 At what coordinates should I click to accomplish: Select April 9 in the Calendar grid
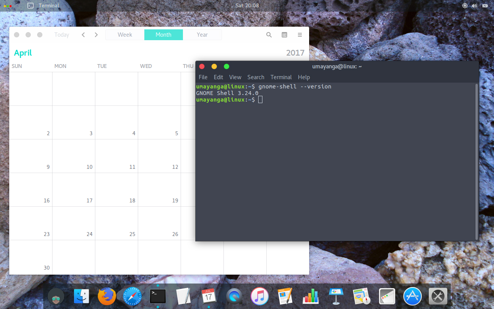(x=31, y=156)
